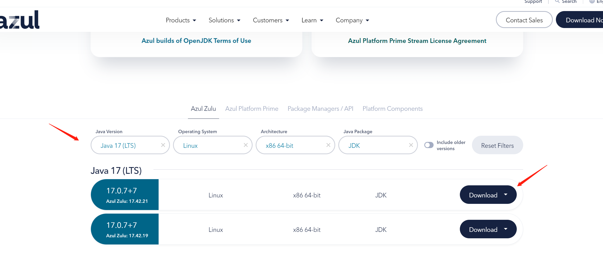The image size is (603, 264).
Task: Open Azul builds of OpenJDK Terms of Use
Action: [x=196, y=41]
